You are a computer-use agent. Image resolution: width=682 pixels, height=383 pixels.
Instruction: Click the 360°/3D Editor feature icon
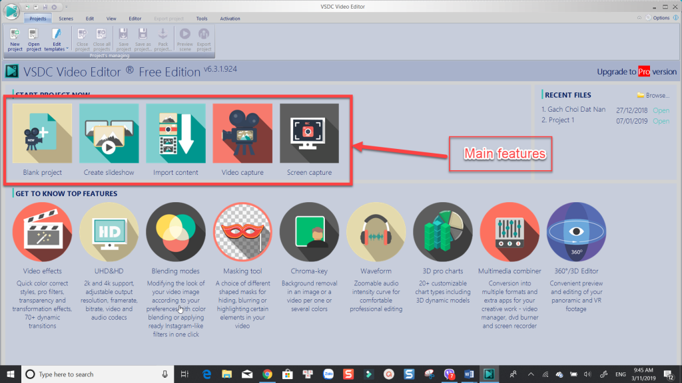[x=576, y=232]
